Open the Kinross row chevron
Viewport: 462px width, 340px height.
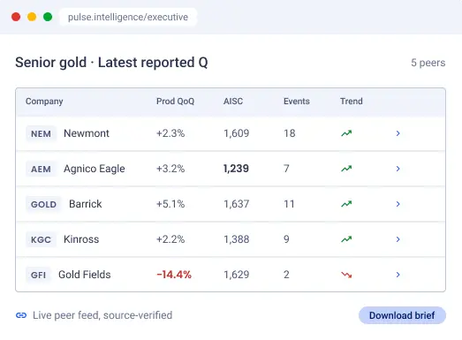[x=398, y=239]
